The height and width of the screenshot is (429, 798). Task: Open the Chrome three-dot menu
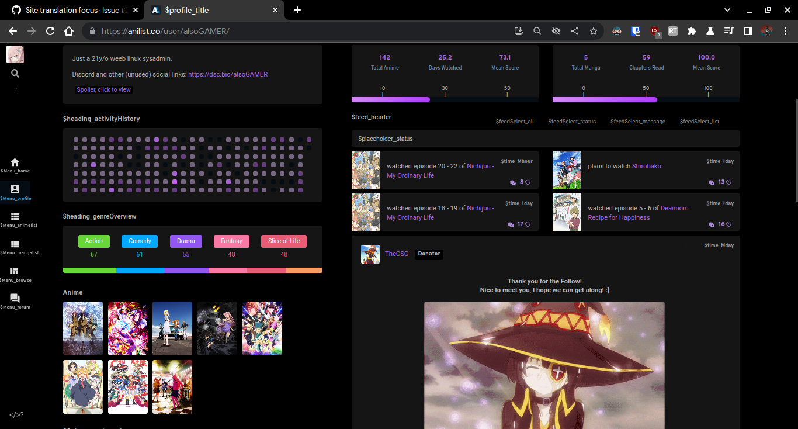(786, 31)
